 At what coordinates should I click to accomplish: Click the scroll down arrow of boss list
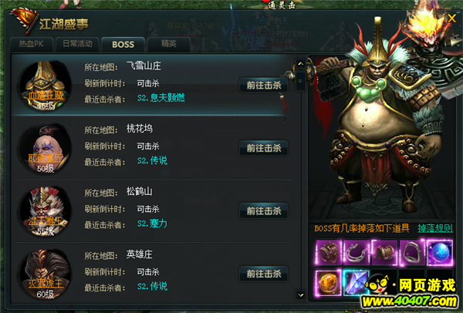coord(301,294)
